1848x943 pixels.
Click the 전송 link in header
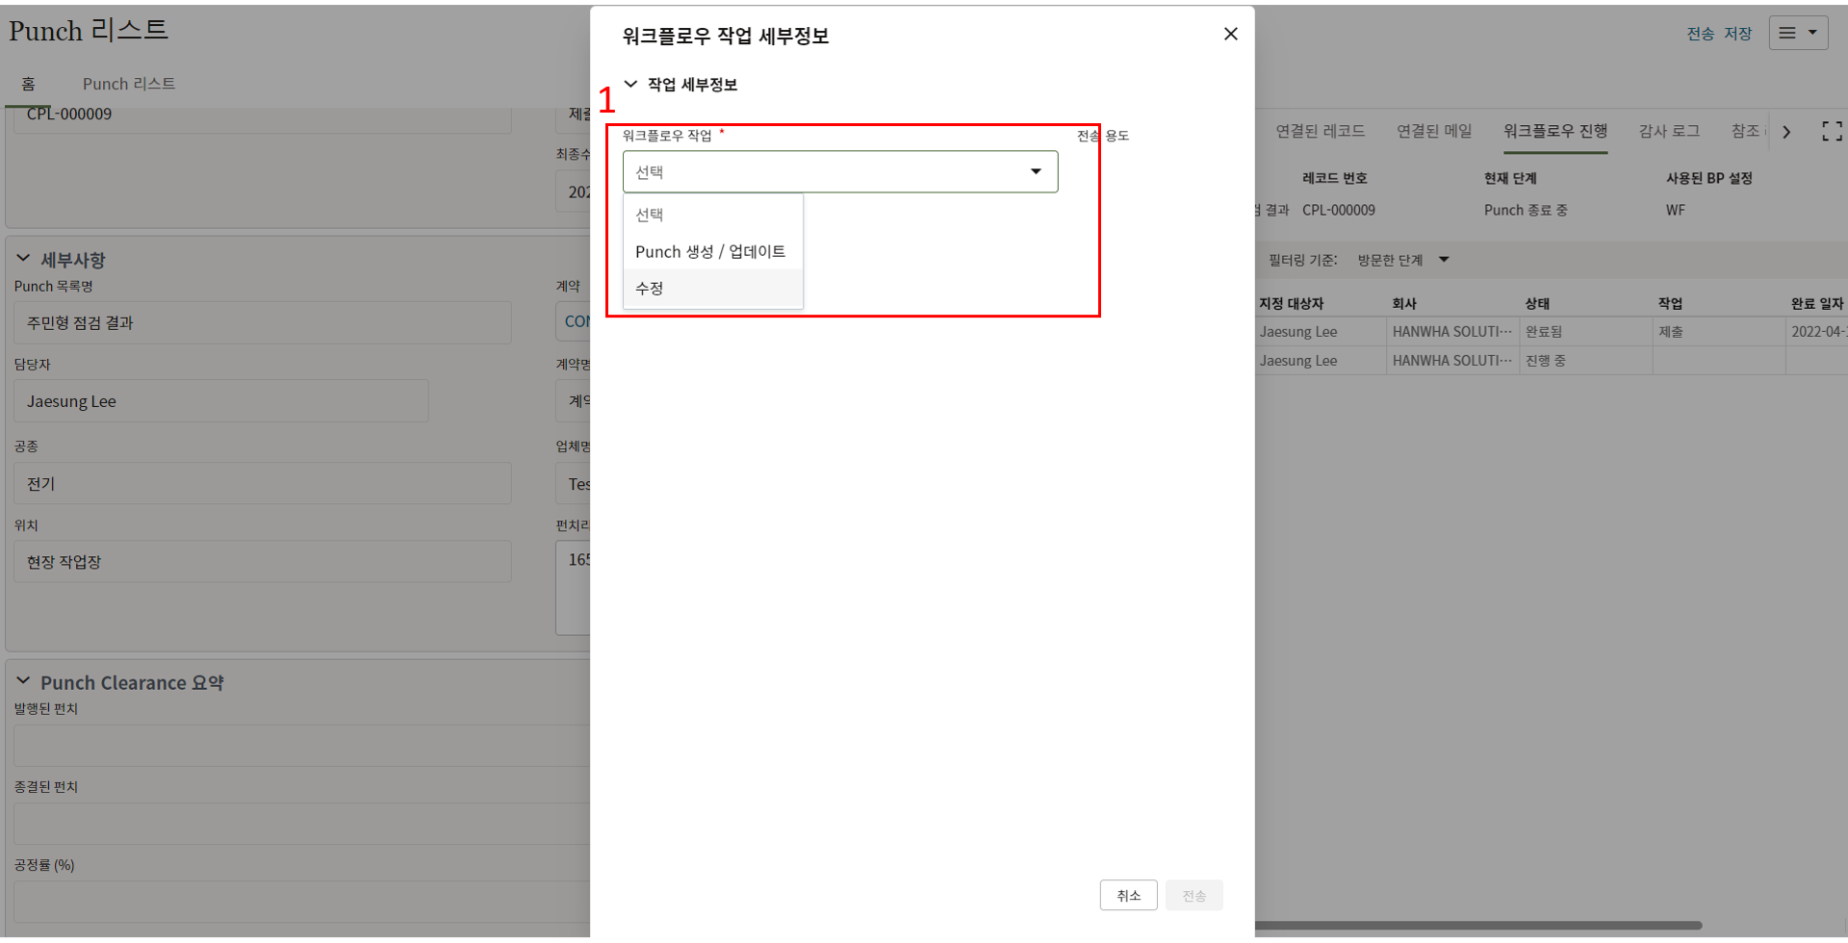[1700, 34]
